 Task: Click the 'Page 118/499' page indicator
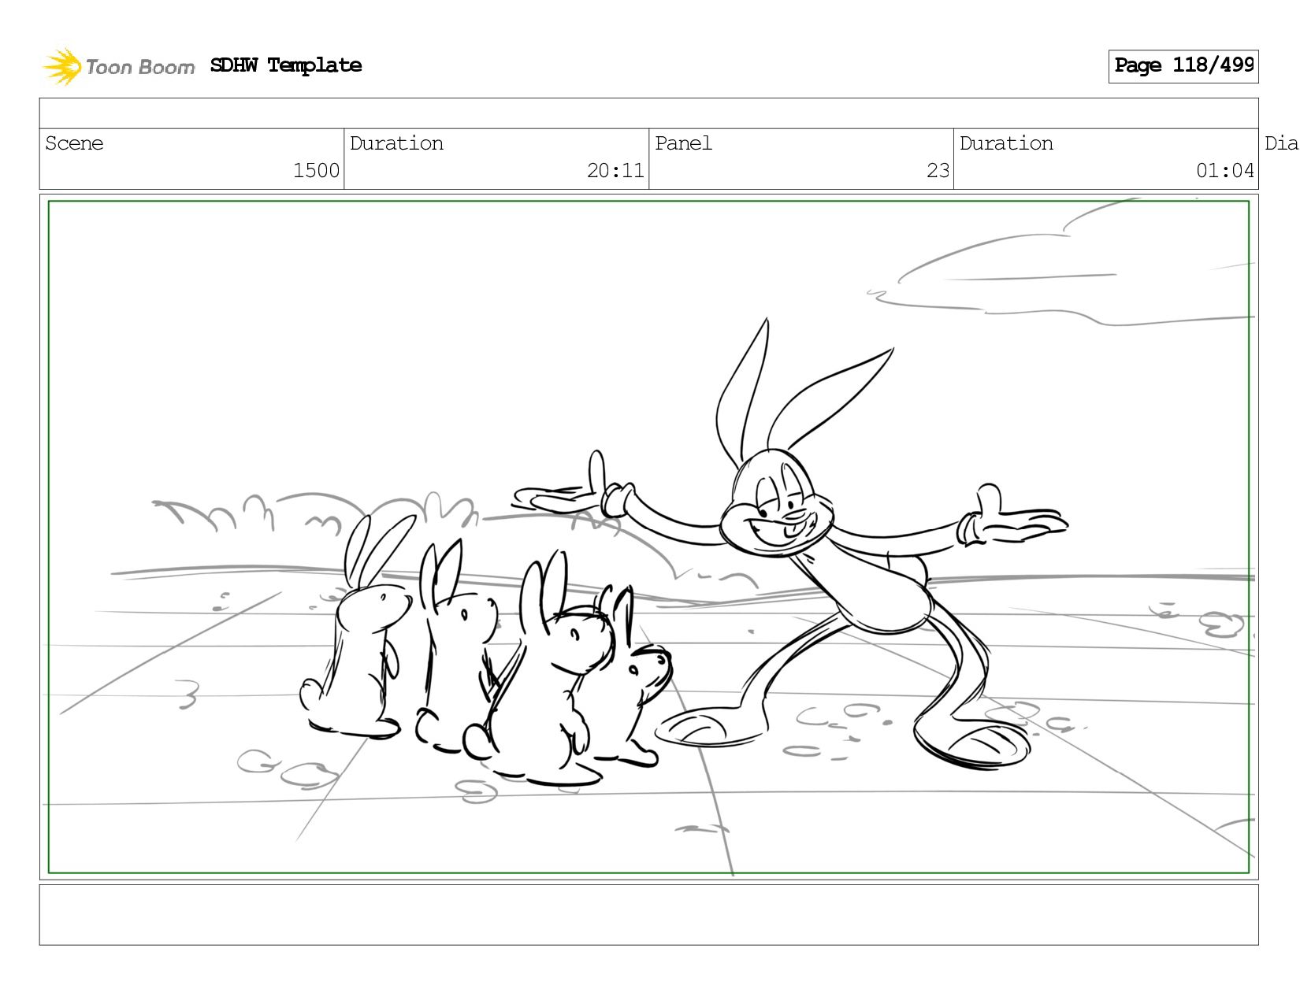point(1183,66)
